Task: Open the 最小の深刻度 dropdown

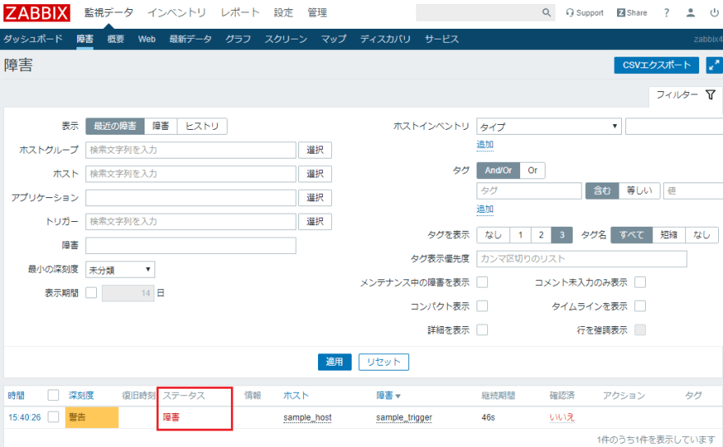Action: (120, 270)
